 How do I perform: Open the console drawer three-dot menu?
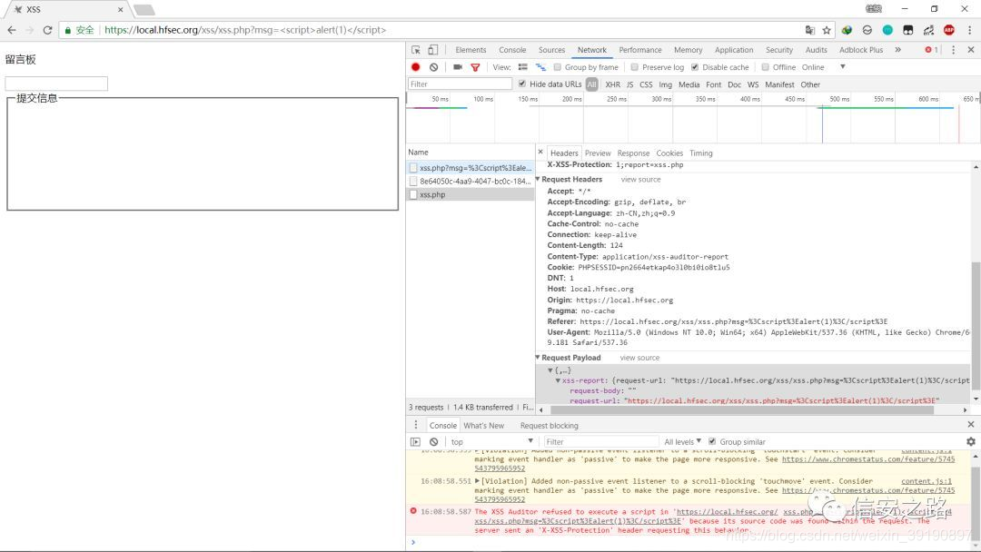(x=415, y=425)
